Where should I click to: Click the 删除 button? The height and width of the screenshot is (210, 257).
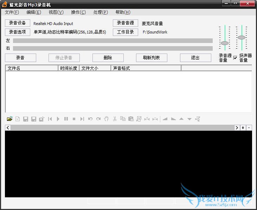[x=108, y=58]
